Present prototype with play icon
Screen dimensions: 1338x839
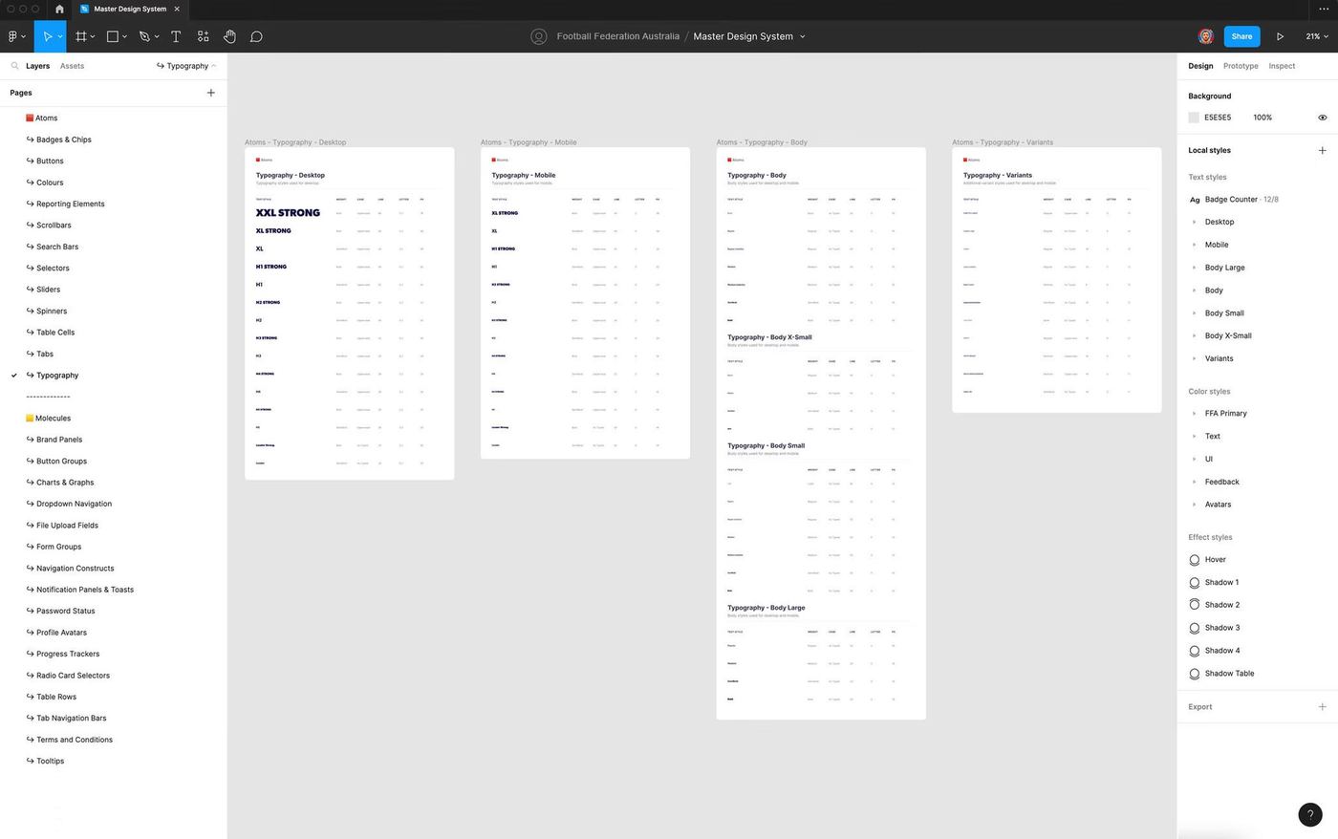point(1280,36)
